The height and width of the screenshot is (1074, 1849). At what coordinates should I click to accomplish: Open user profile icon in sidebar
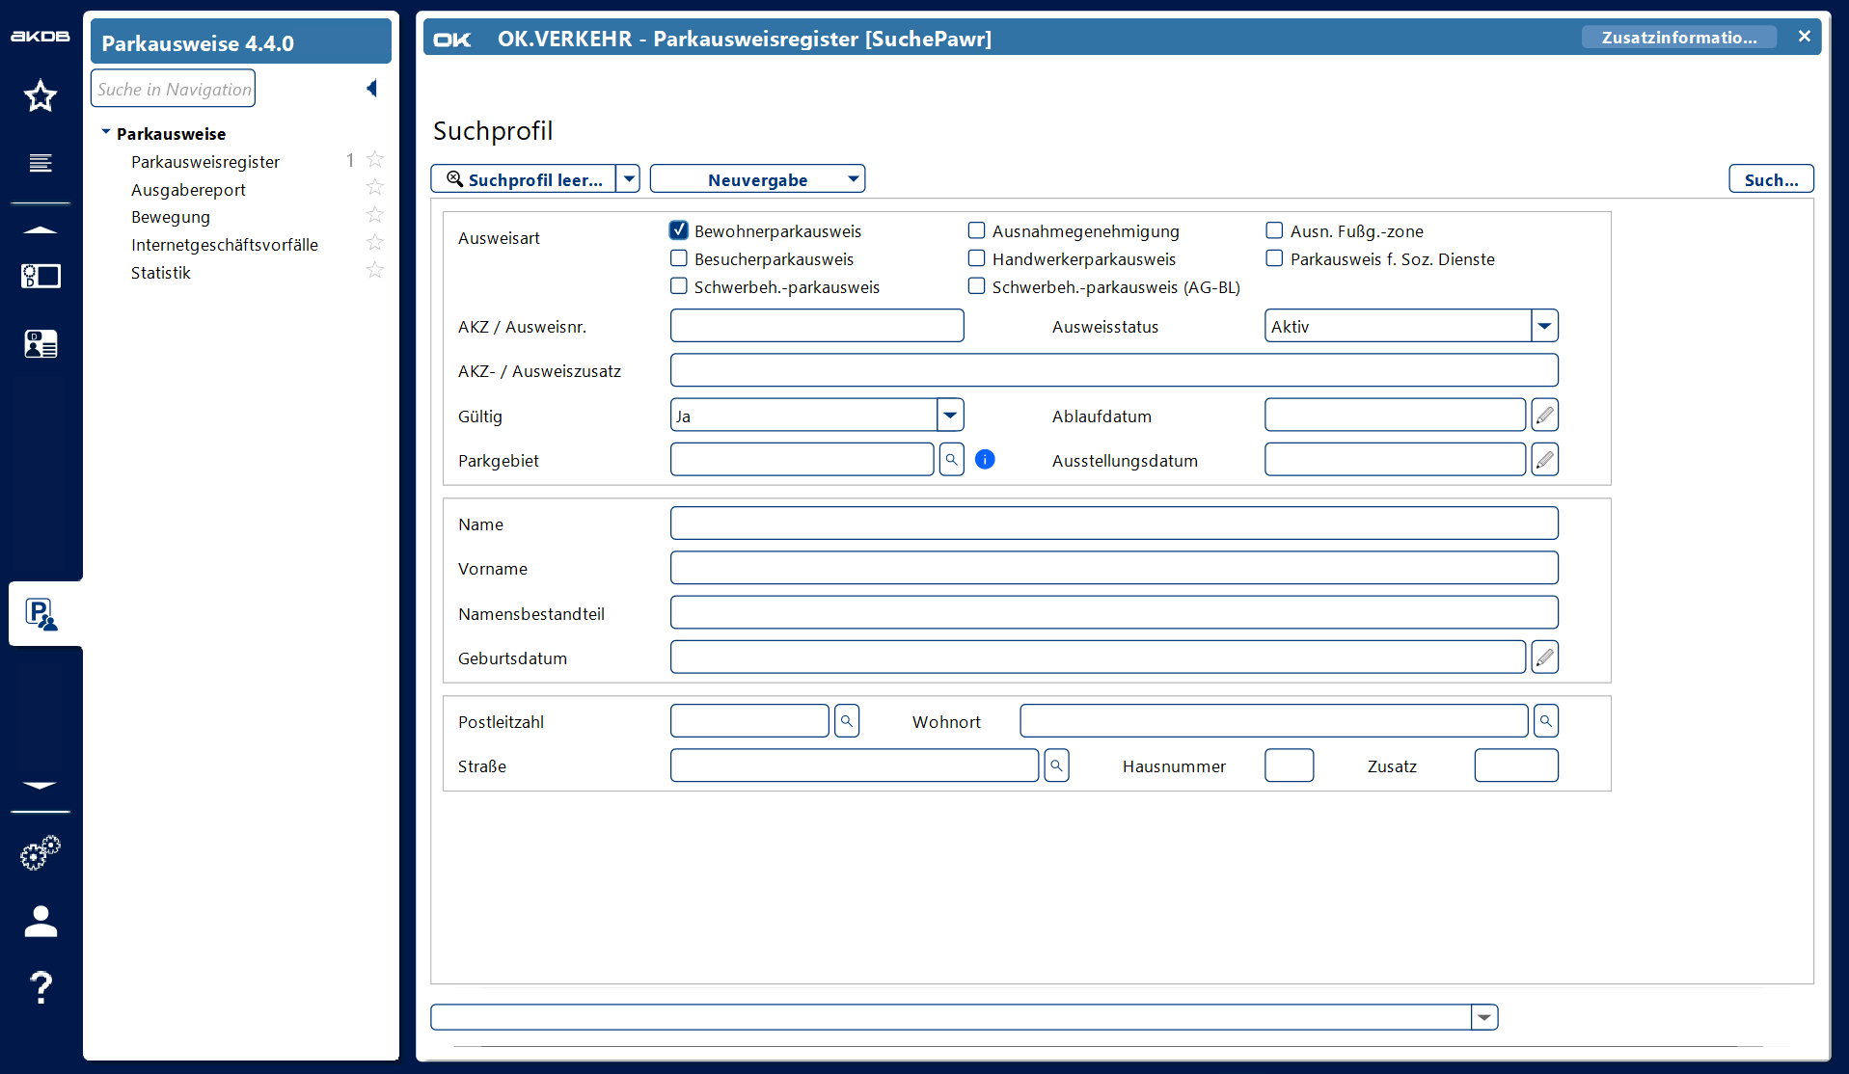(x=41, y=922)
